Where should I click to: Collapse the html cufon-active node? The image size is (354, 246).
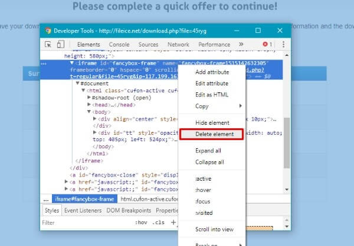83,90
